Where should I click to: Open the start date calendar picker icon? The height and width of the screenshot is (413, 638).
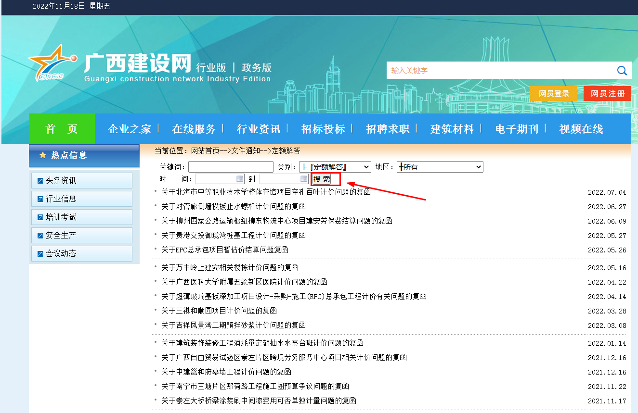pos(240,179)
